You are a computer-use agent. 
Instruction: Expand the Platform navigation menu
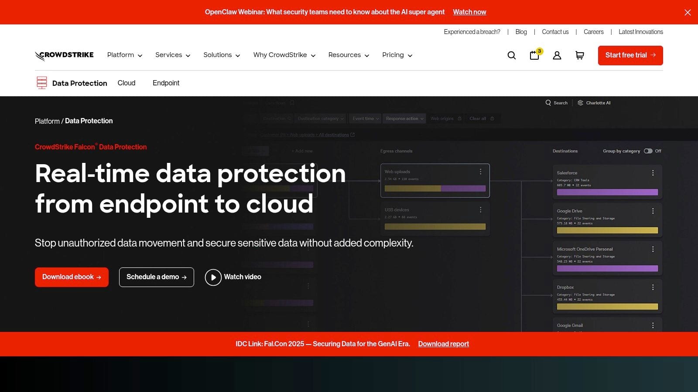point(125,55)
